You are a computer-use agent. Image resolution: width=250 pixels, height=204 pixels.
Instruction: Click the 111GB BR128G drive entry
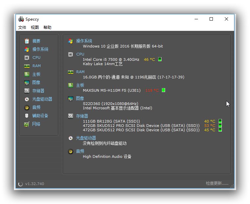tap(111, 121)
